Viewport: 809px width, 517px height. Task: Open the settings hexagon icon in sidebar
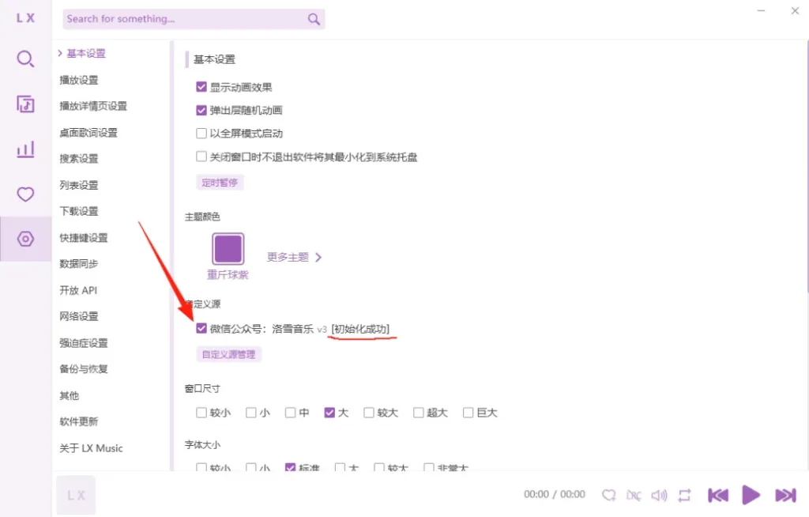25,239
